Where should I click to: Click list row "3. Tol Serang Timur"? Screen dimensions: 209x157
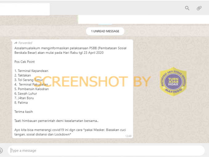29,80
